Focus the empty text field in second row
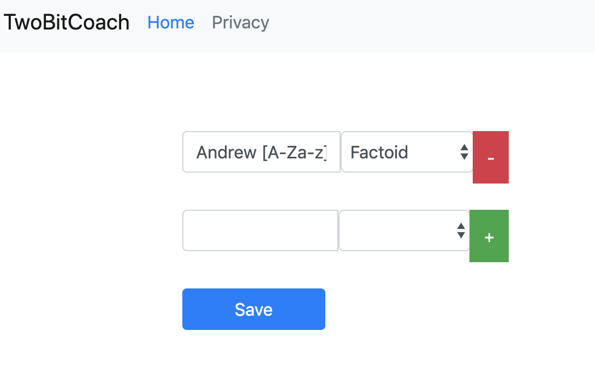This screenshot has width=595, height=372. pyautogui.click(x=260, y=231)
